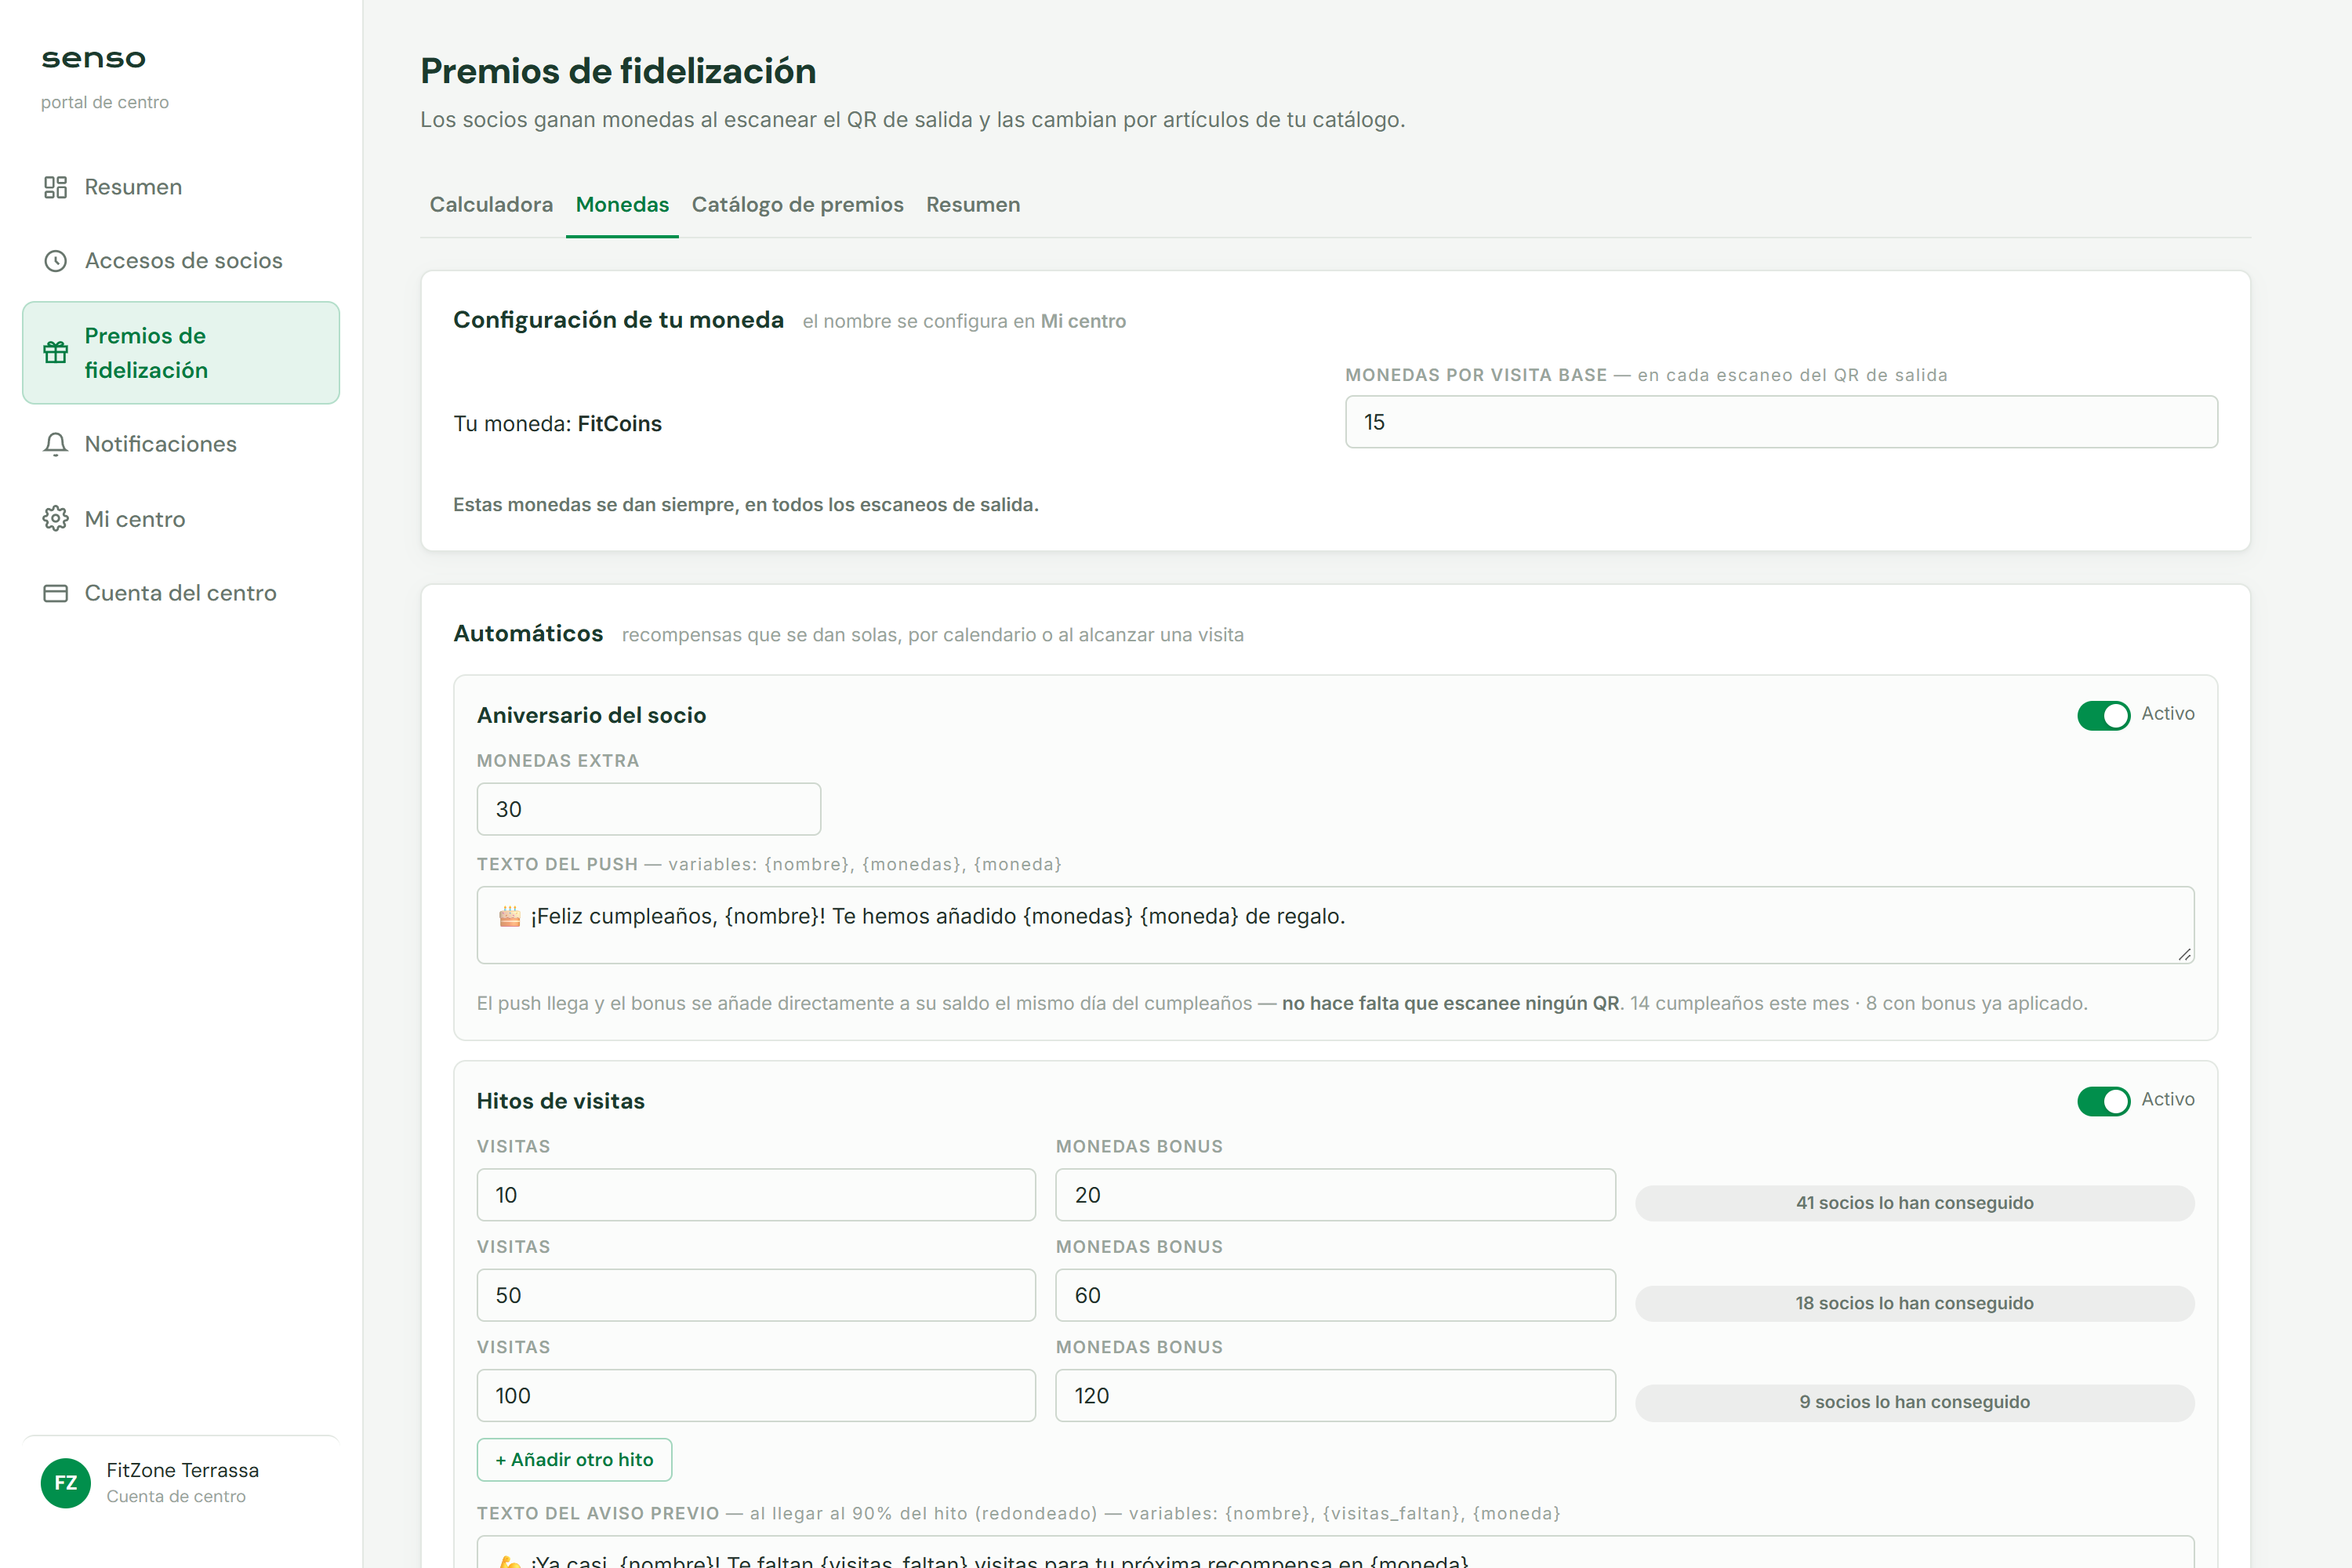Viewport: 2352px width, 1568px height.
Task: Click the gift icon for Premios de fidelización
Action: click(x=55, y=352)
